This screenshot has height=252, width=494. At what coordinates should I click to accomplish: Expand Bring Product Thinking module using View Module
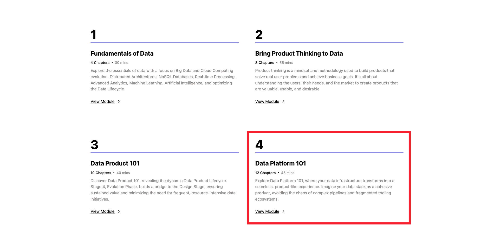[x=267, y=101]
